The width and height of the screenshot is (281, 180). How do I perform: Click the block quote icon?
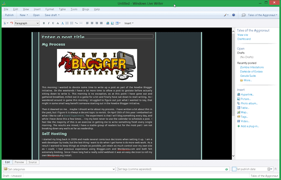(76, 23)
